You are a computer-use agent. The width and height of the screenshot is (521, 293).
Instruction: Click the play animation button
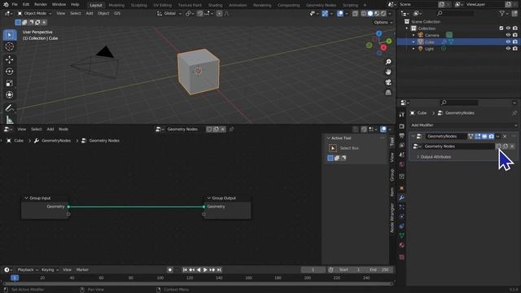pyautogui.click(x=205, y=269)
